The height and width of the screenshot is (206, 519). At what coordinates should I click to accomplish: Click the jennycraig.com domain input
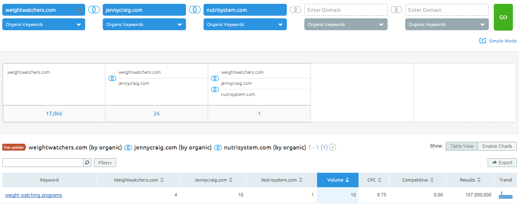pos(144,10)
